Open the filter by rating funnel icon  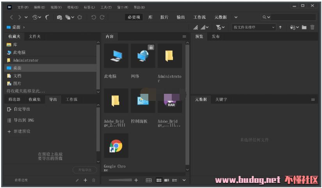click(x=220, y=27)
